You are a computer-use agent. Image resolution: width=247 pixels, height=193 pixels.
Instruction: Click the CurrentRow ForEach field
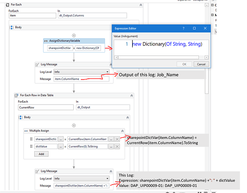click(x=46, y=107)
